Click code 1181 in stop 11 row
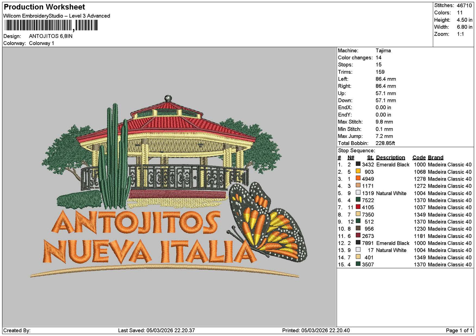This screenshot has height=336, width=476. click(x=420, y=236)
